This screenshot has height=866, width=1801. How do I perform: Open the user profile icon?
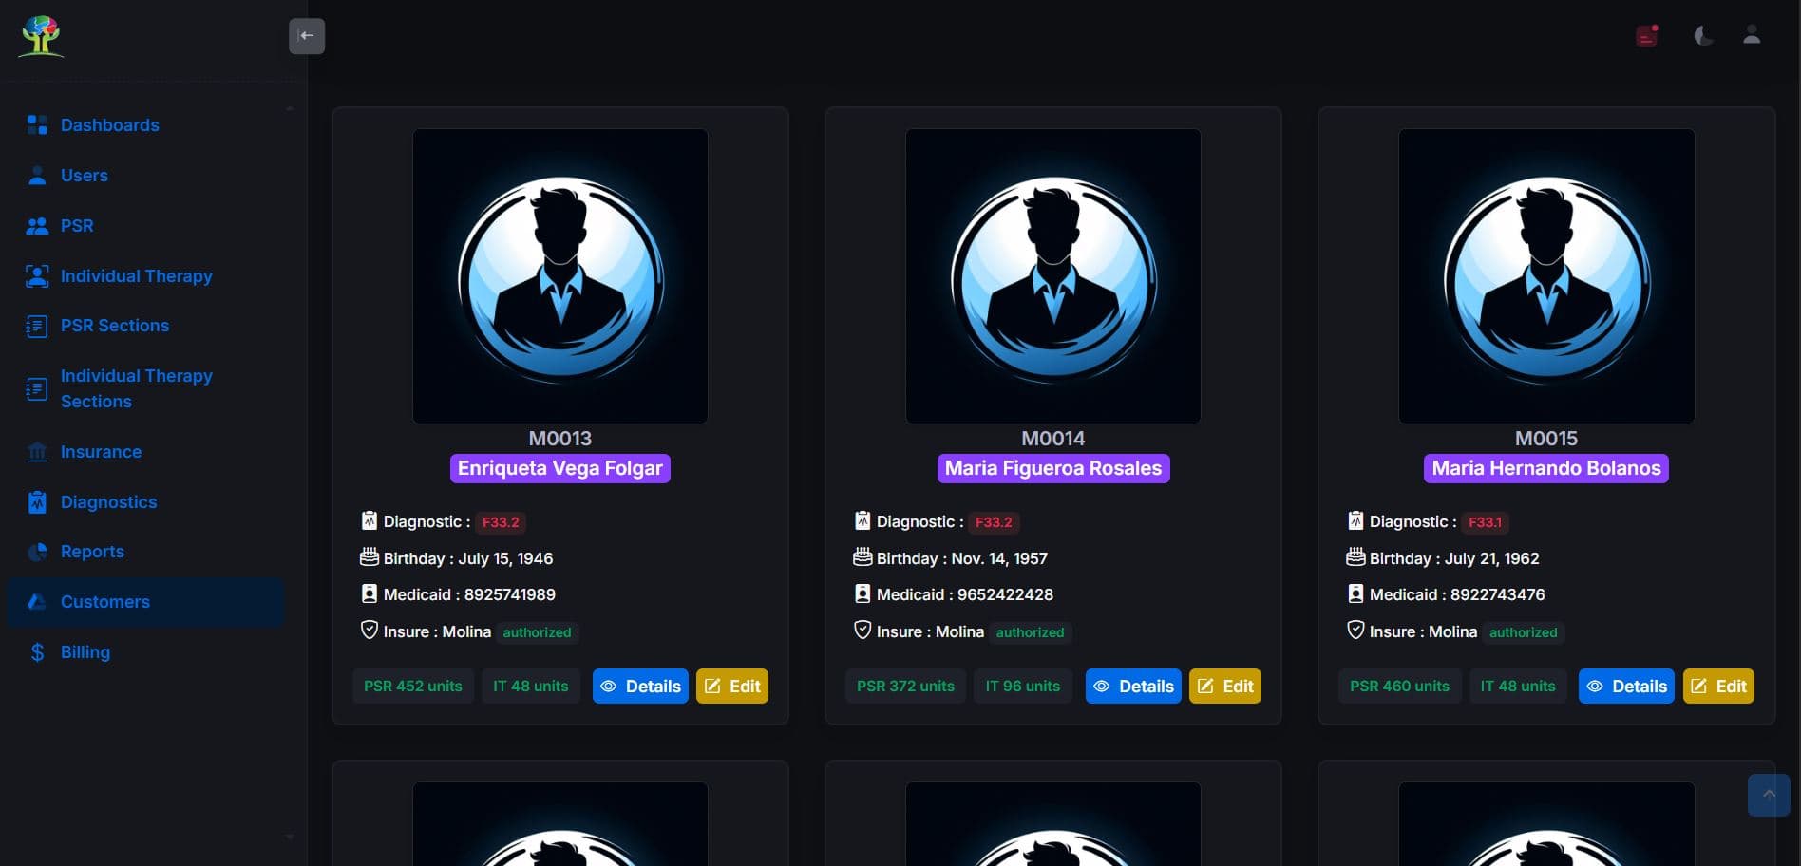1752,36
